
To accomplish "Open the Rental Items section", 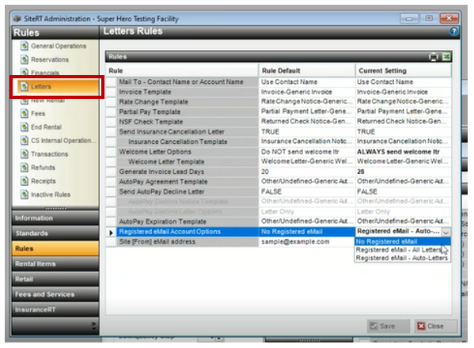I will (55, 263).
